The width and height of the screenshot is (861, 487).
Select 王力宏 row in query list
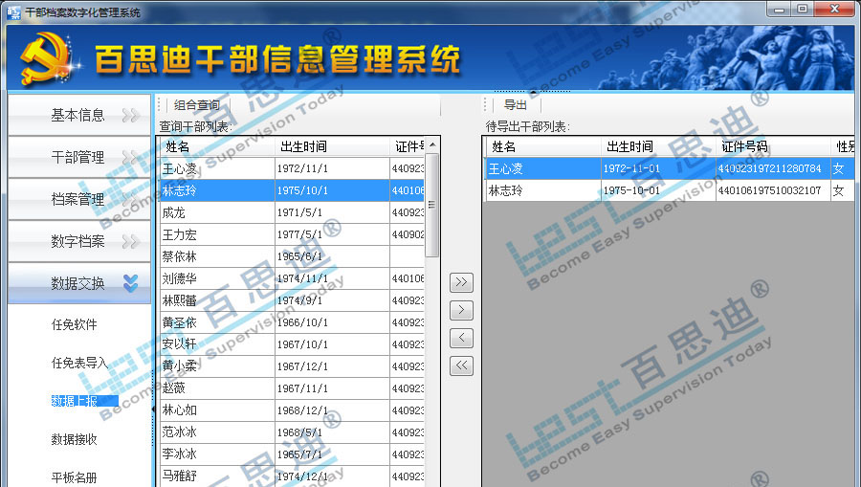(x=292, y=234)
